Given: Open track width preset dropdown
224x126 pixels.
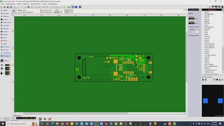Looking at the screenshot, I should coord(4,65).
